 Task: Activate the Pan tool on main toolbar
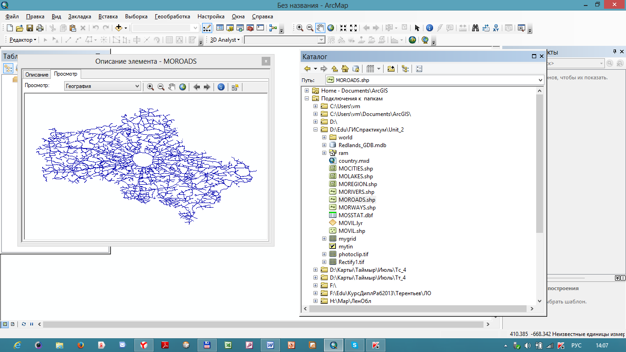pyautogui.click(x=320, y=28)
